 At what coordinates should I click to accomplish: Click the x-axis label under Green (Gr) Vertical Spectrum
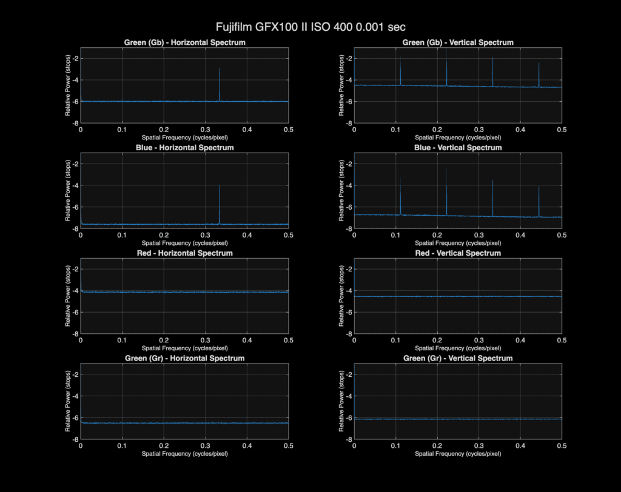[458, 454]
